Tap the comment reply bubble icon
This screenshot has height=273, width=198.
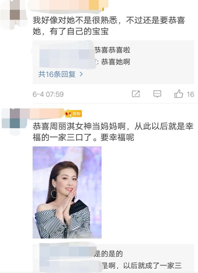tap(157, 94)
